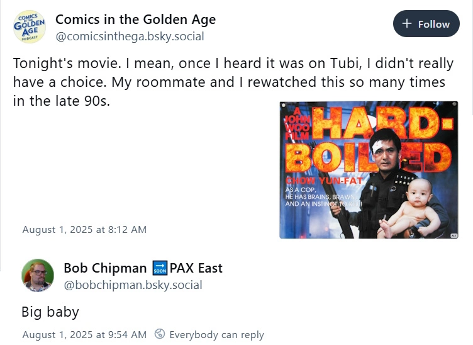473x345 pixels.
Task: Open the Hard-Boiled poster image
Action: (369, 170)
